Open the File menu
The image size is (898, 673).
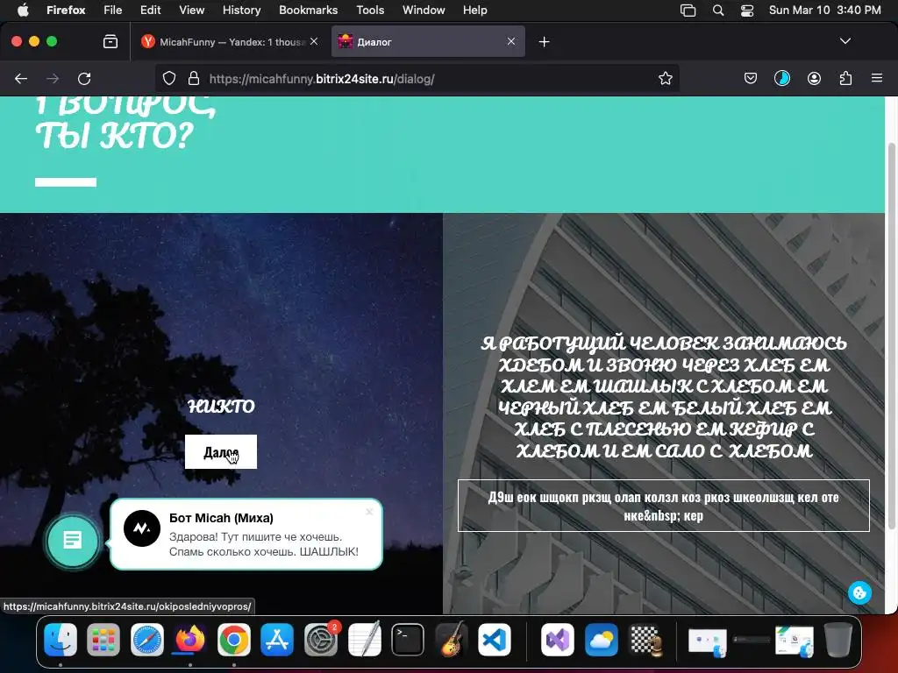point(113,10)
